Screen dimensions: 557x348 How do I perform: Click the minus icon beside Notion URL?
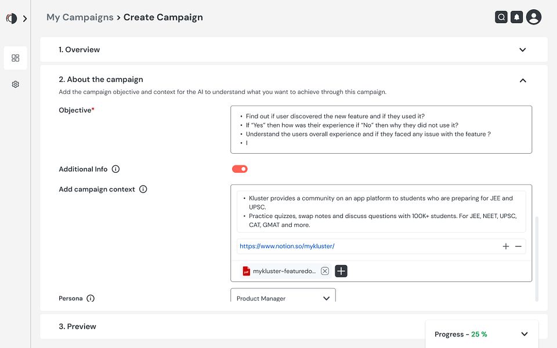(518, 246)
